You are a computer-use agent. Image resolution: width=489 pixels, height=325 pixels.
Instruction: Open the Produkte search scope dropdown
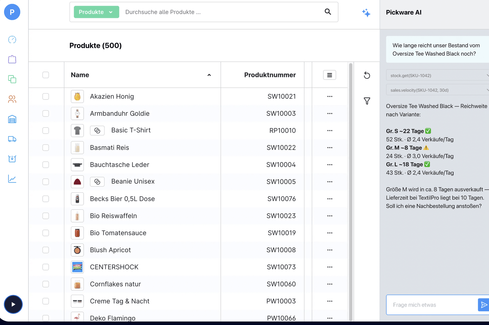click(96, 12)
